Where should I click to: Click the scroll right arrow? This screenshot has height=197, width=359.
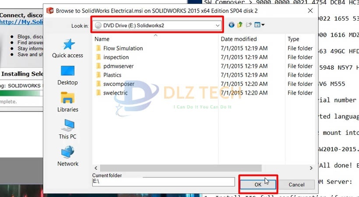(311, 168)
